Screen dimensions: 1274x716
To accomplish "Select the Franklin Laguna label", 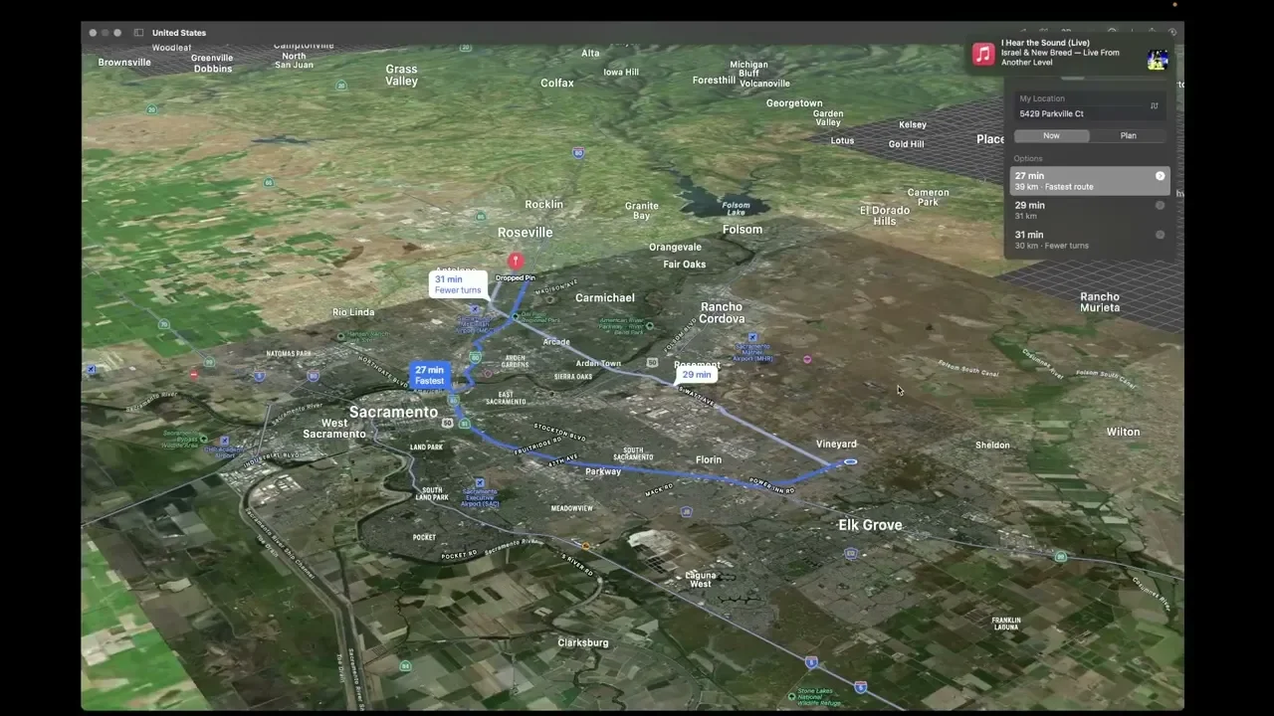I will coord(1006,624).
